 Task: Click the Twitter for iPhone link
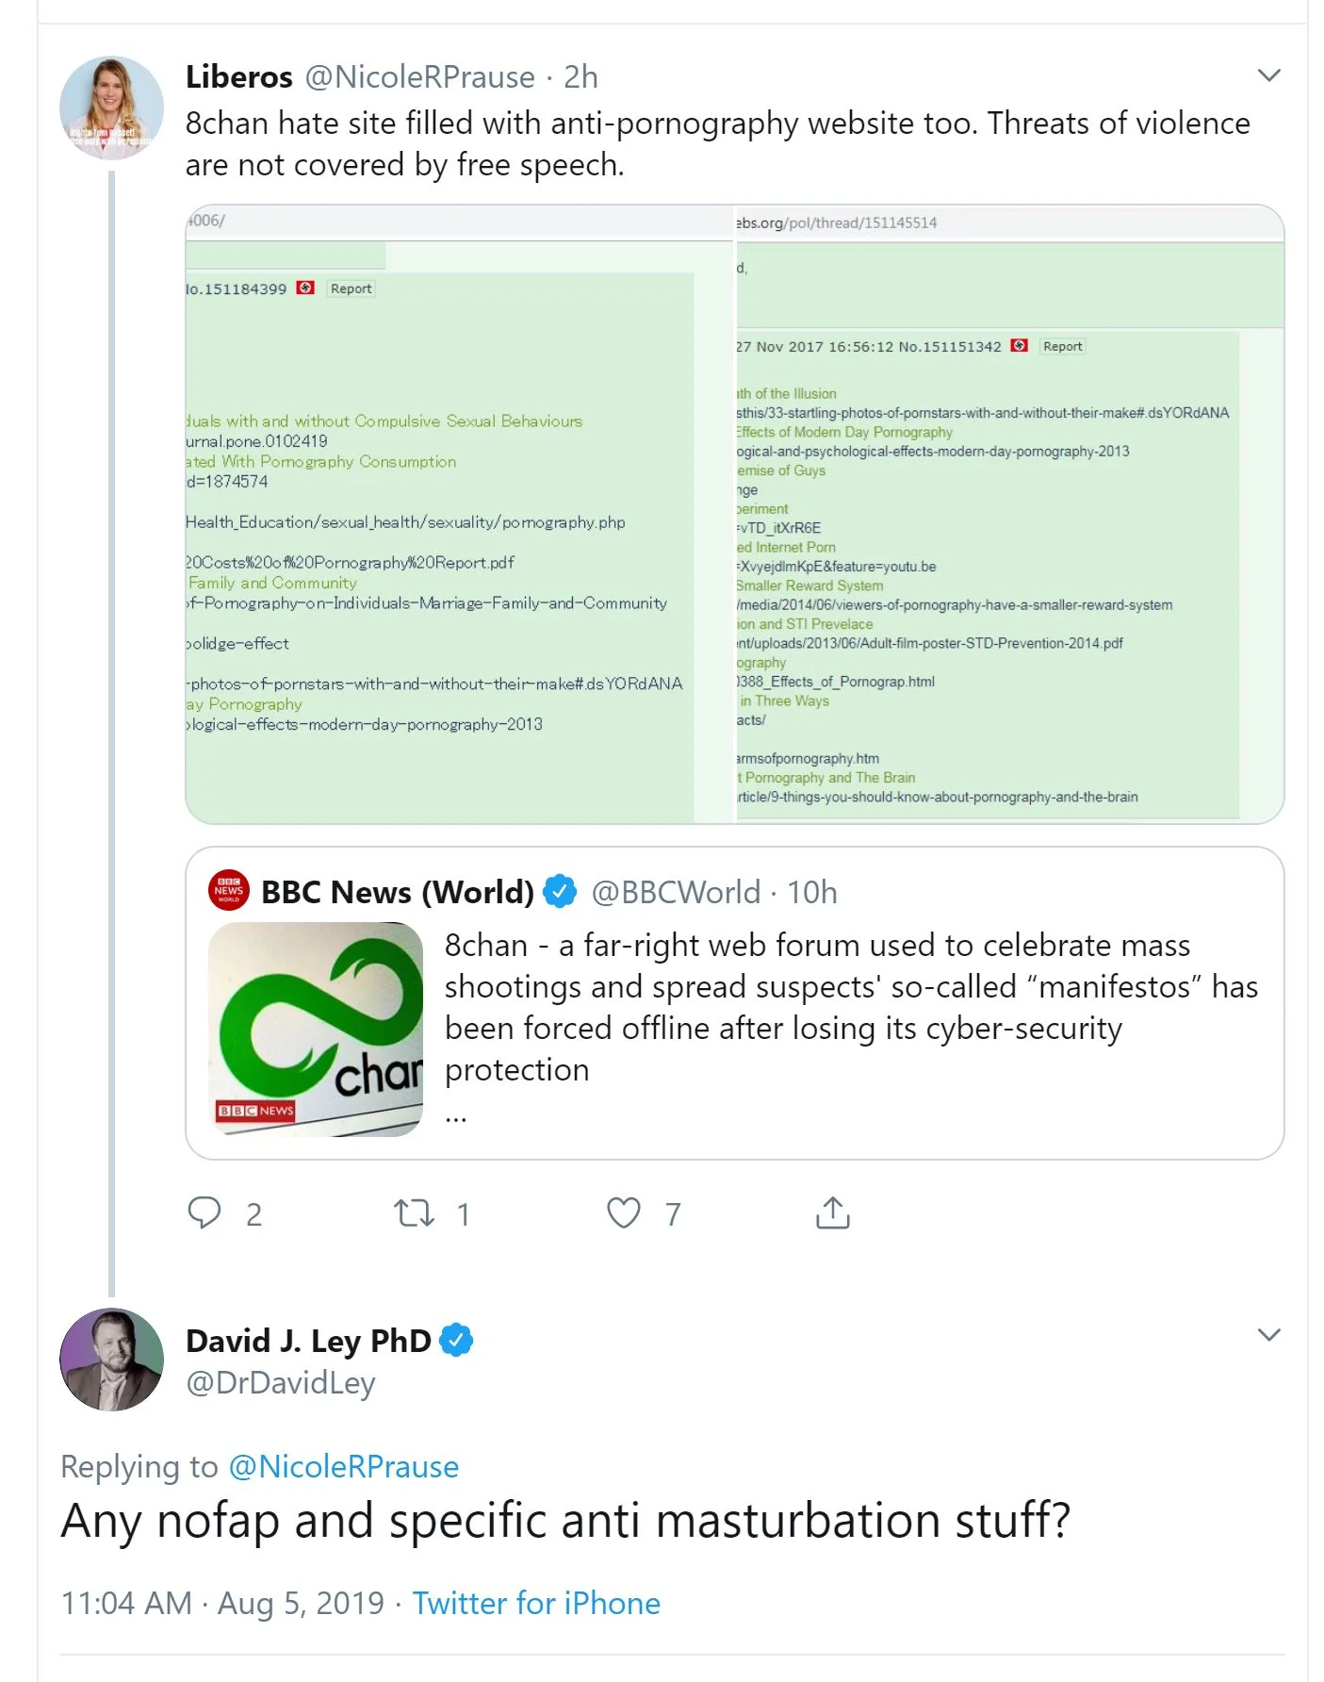point(536,1603)
